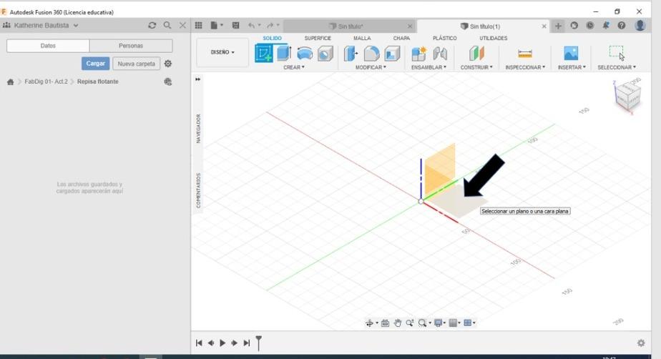Add a new design tab
Image resolution: width=661 pixels, height=359 pixels.
point(558,26)
